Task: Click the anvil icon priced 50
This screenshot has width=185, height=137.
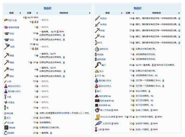Action: [x=6, y=33]
